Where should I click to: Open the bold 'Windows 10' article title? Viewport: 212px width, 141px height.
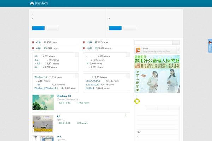[x=64, y=96]
